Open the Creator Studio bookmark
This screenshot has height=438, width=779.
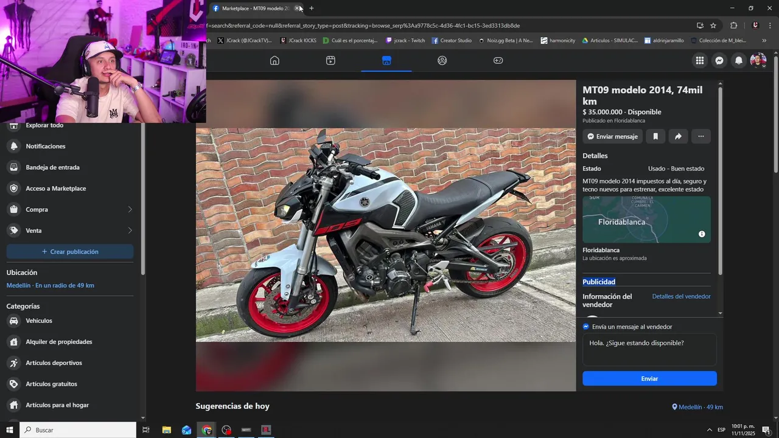point(452,41)
